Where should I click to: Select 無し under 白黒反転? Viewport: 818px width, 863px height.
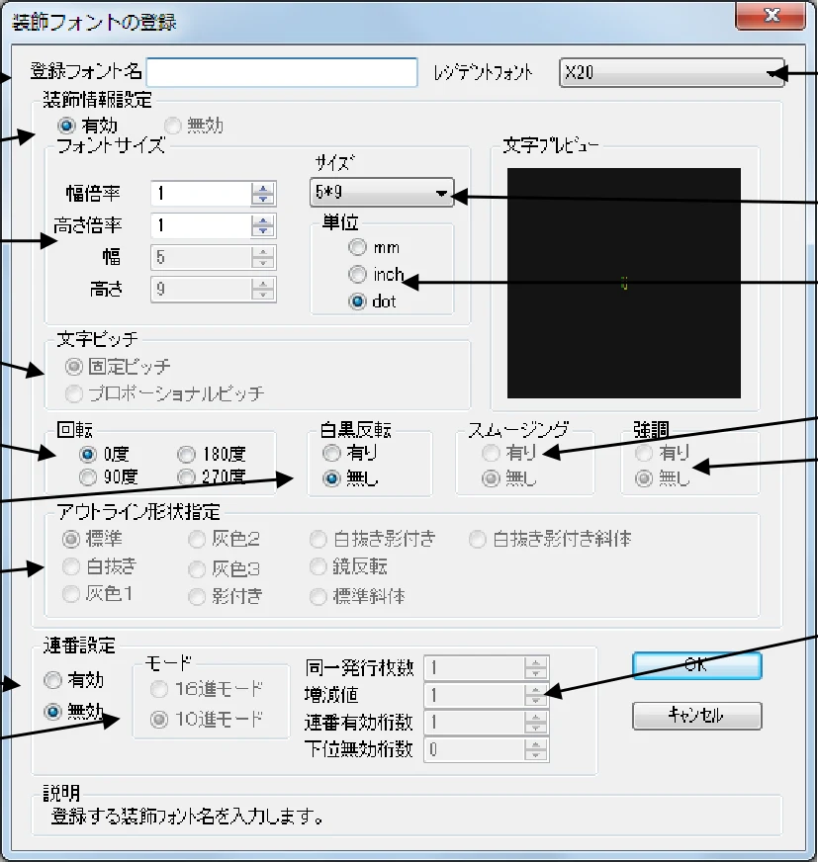(x=331, y=478)
